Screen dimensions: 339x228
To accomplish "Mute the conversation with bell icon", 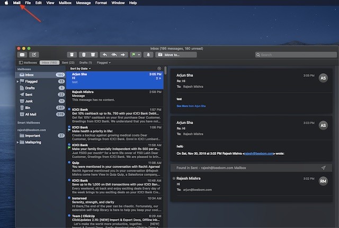I will 148,55.
